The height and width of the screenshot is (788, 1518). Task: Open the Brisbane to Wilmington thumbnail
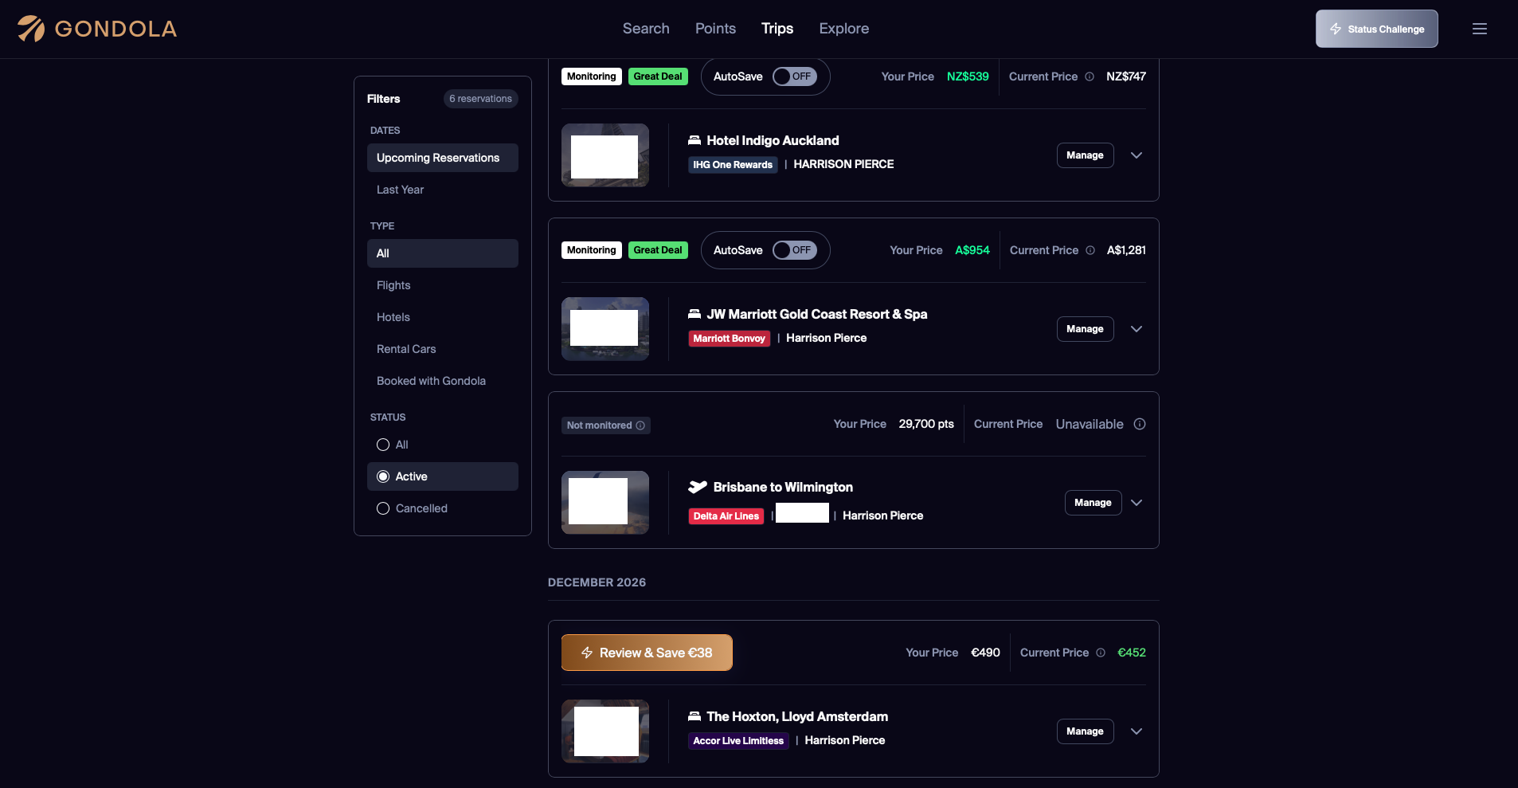click(x=605, y=503)
